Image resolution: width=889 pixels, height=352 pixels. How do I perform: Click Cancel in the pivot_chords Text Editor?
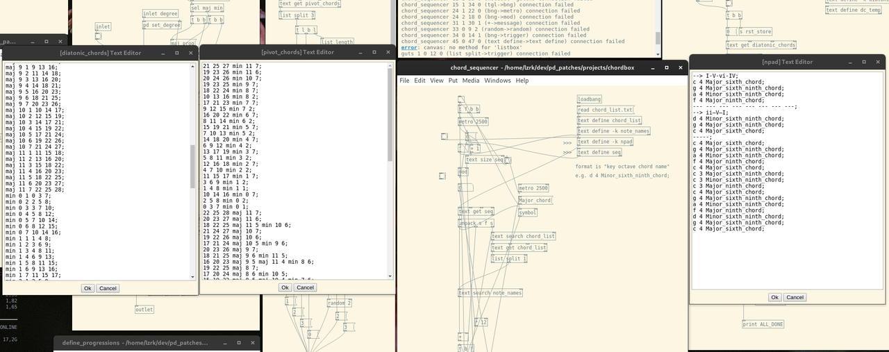tap(305, 287)
